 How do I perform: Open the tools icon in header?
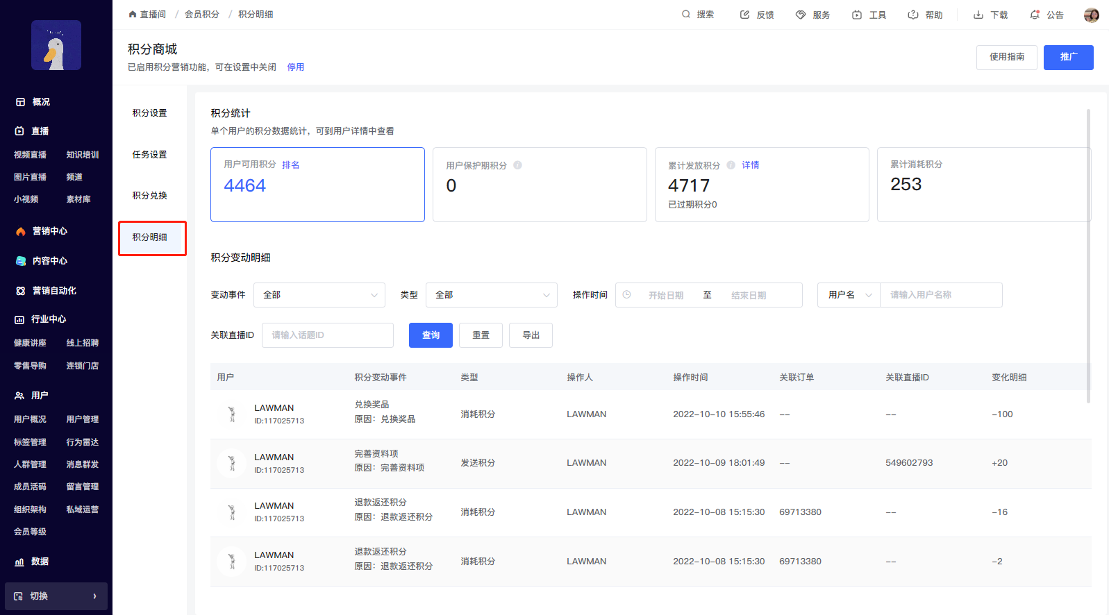(857, 15)
